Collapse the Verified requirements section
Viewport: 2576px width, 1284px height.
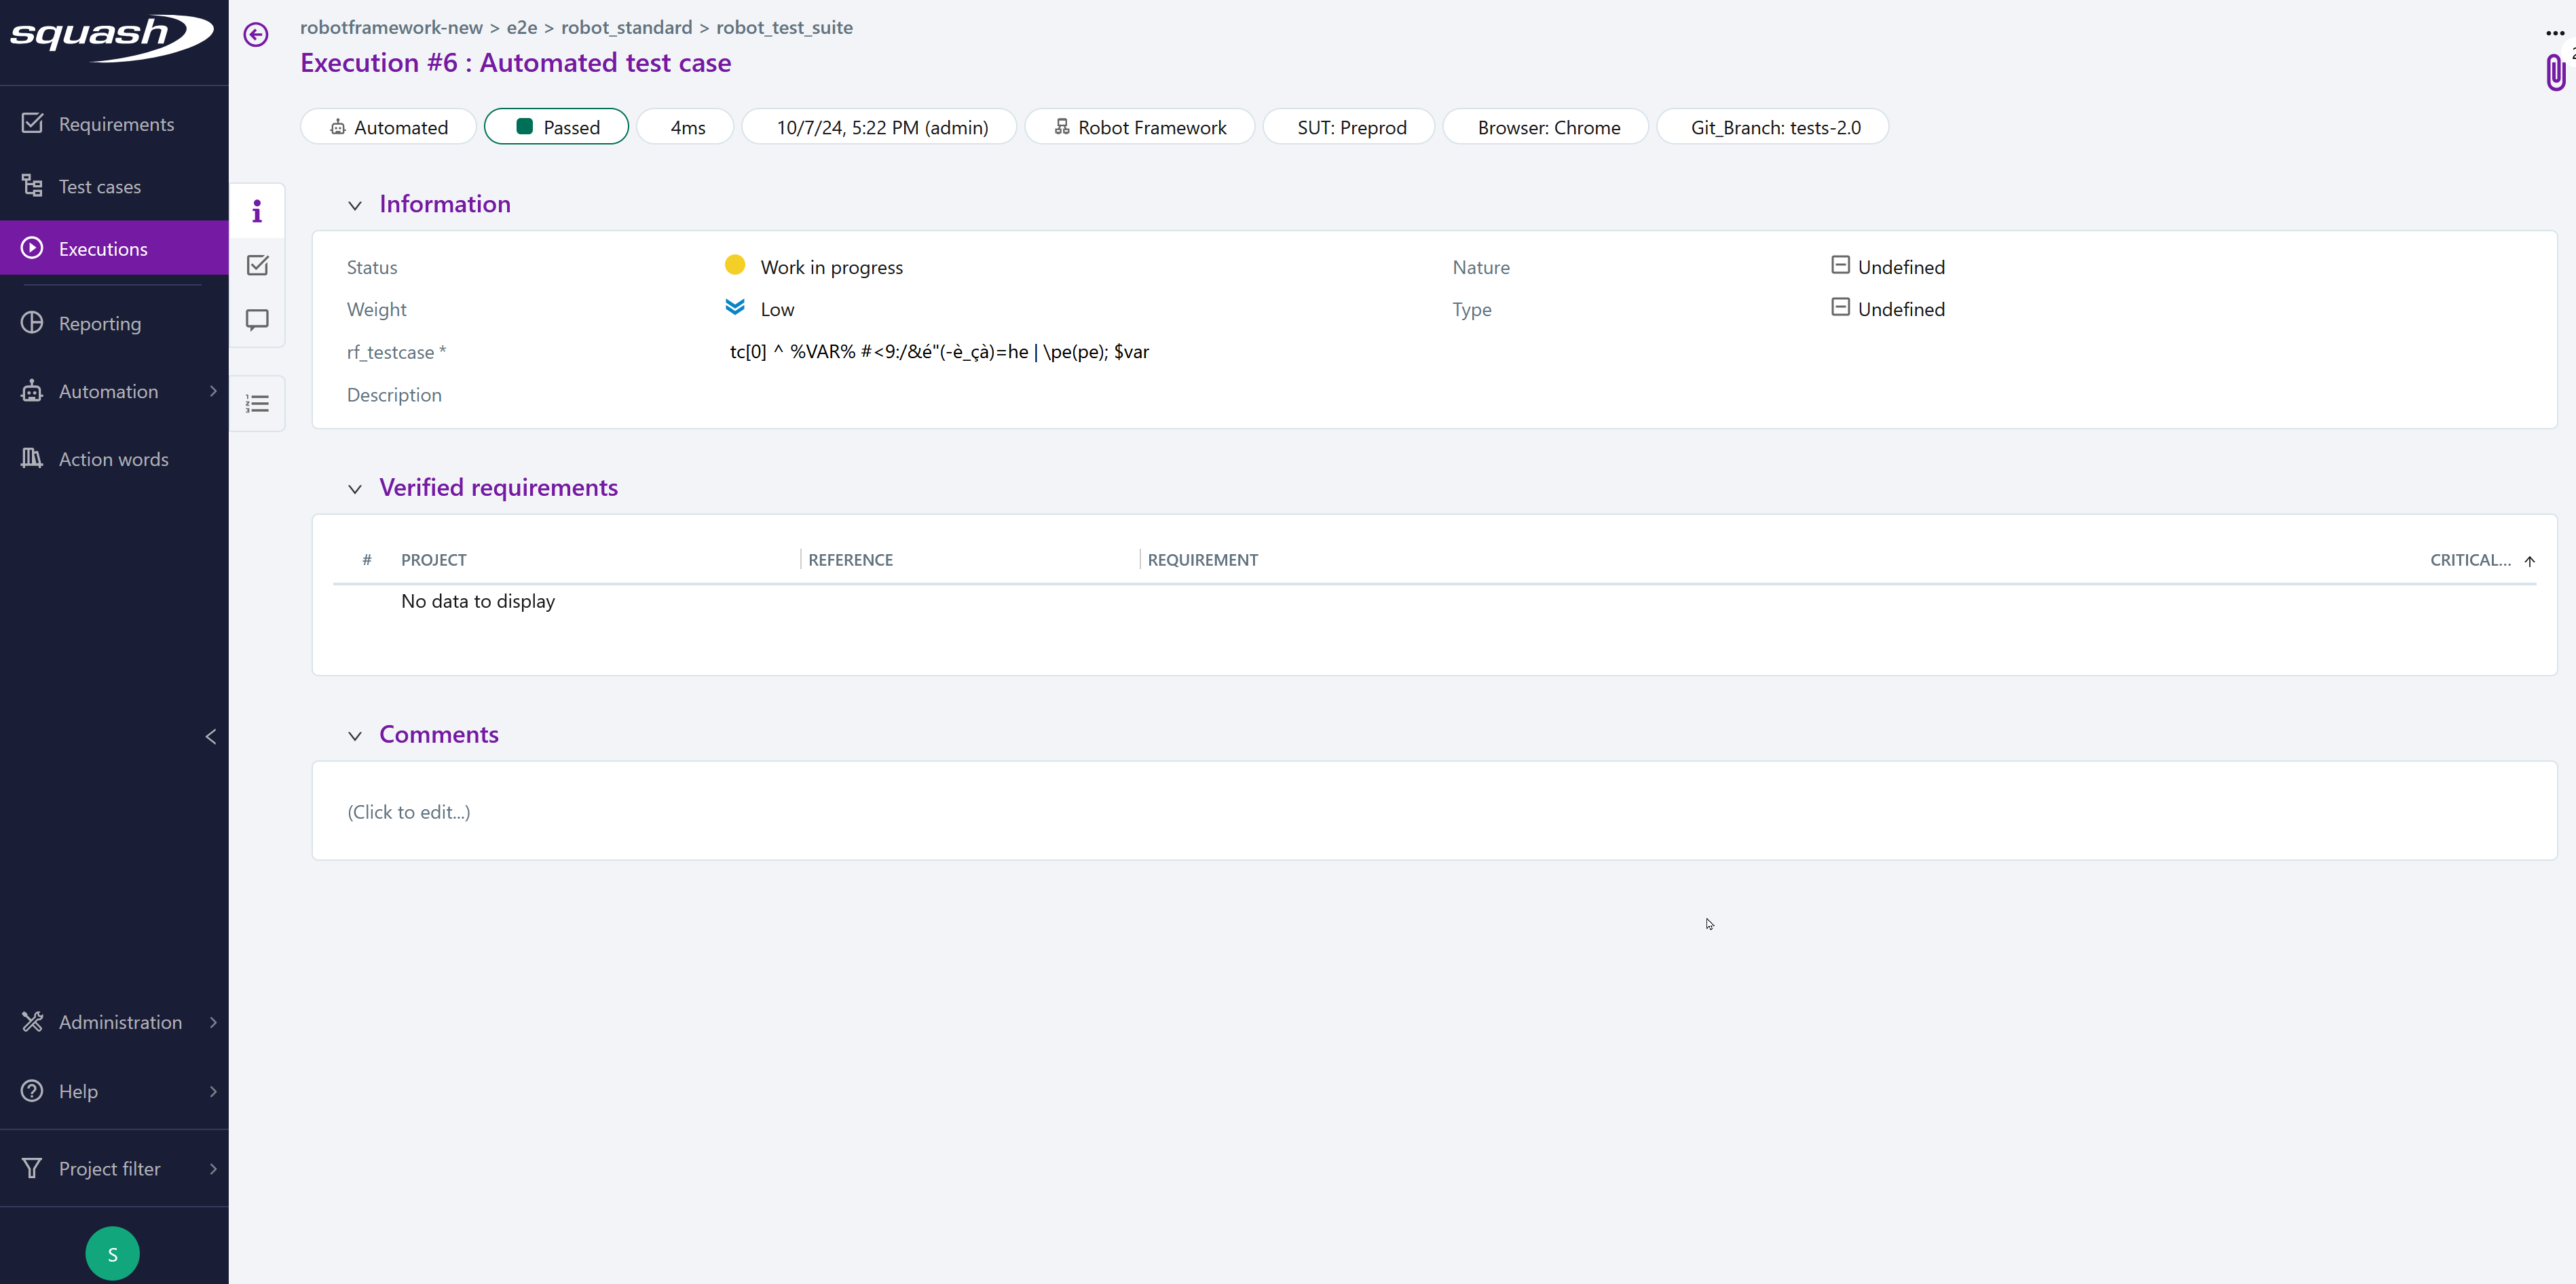click(355, 488)
